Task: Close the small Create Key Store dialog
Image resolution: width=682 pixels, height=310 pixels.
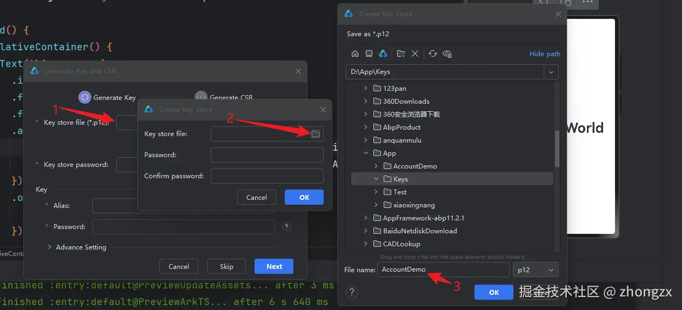Action: coord(323,110)
